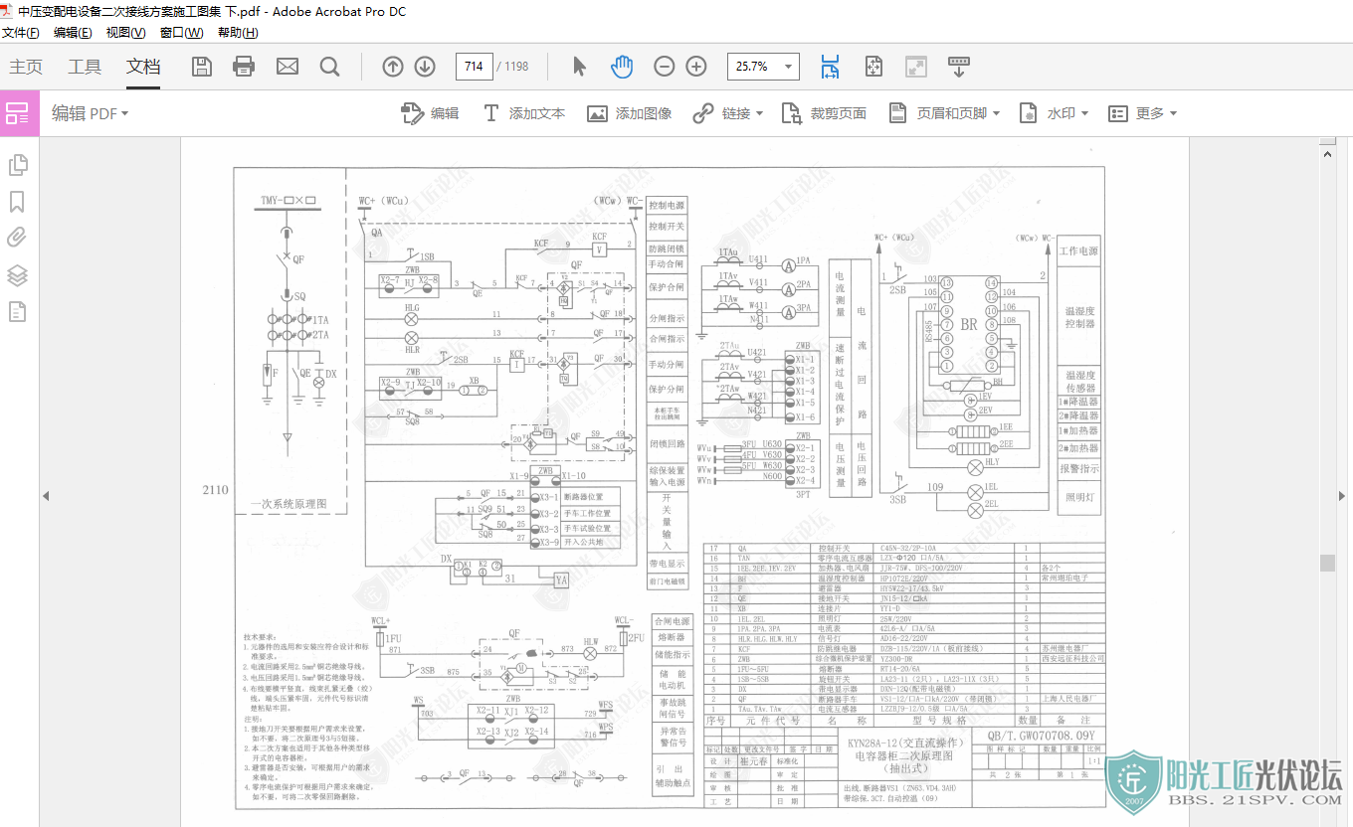The width and height of the screenshot is (1353, 827).
Task: Activate the Hand pan tool
Action: click(622, 67)
